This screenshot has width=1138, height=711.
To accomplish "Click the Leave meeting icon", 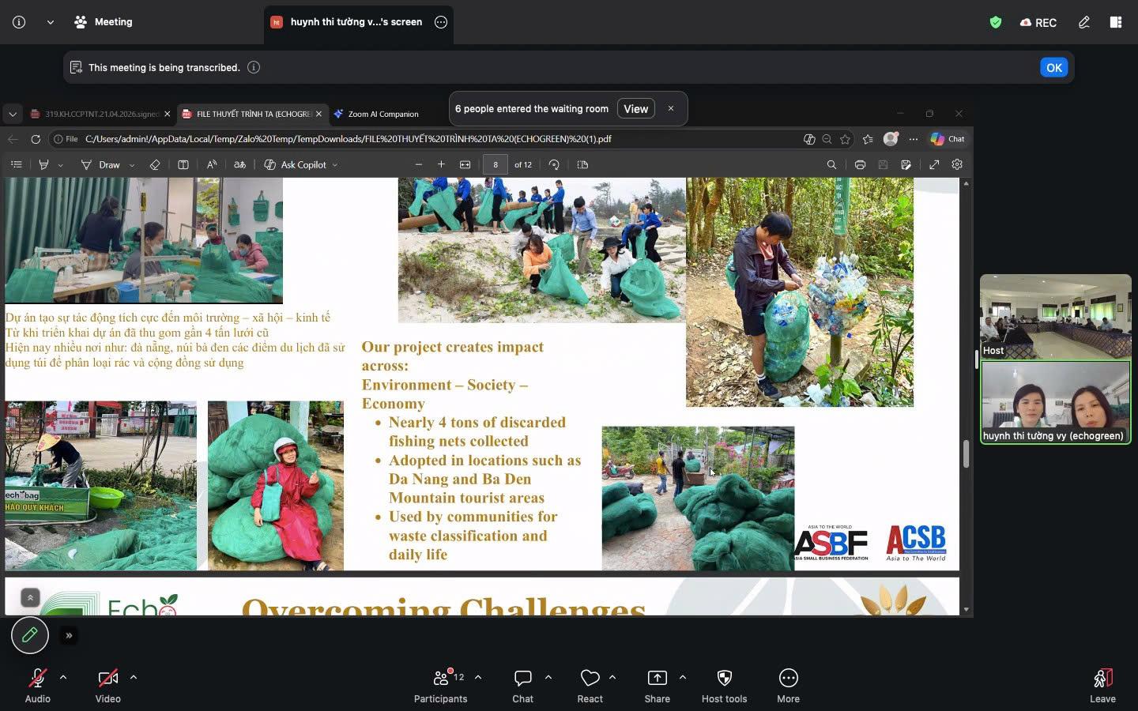I will point(1102,679).
